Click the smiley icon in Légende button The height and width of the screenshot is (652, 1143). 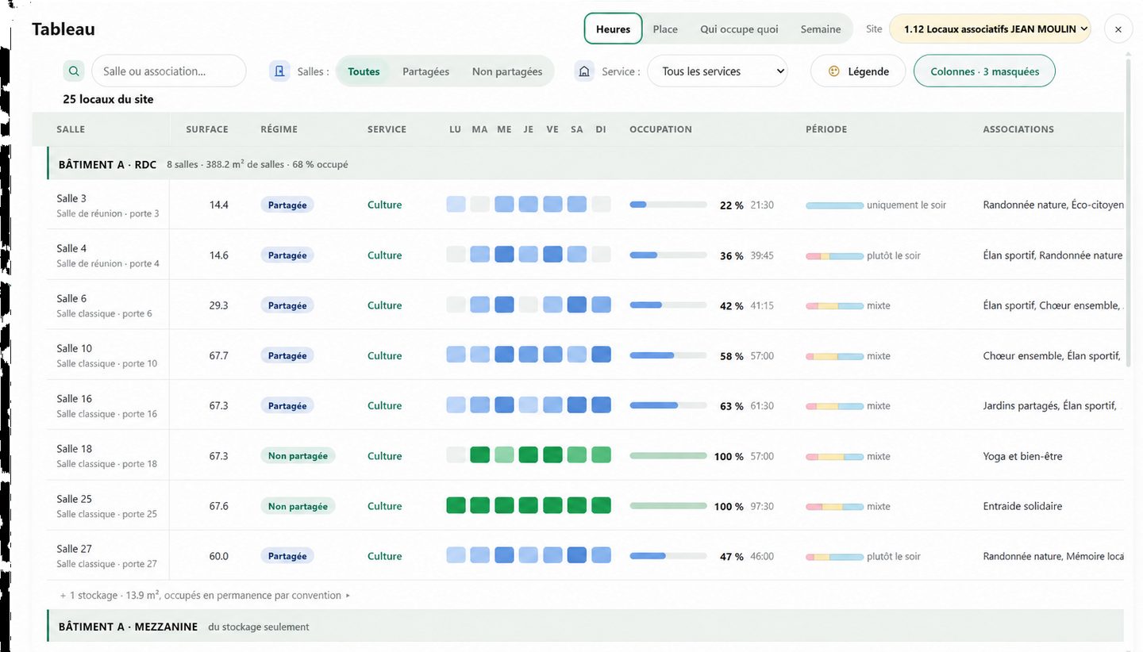[x=834, y=71]
